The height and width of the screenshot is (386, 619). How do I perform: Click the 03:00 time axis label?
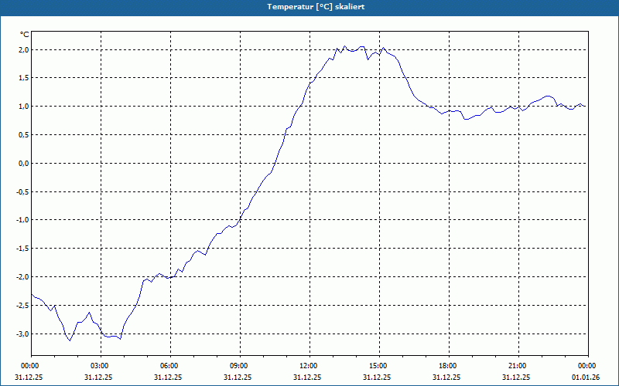pyautogui.click(x=101, y=366)
